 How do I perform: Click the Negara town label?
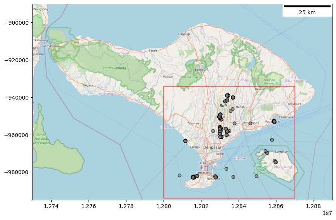(x=88, y=85)
